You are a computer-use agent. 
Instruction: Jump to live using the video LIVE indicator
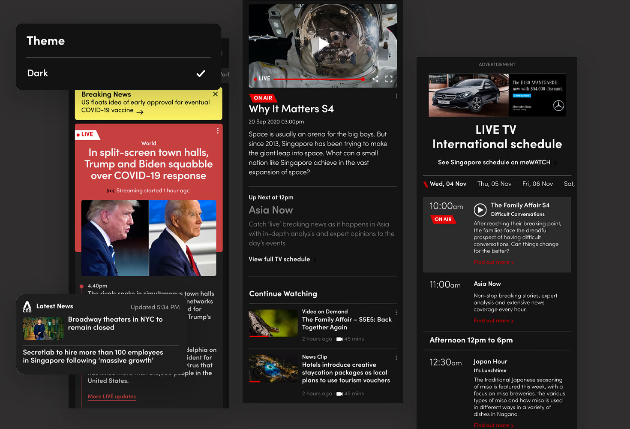262,79
